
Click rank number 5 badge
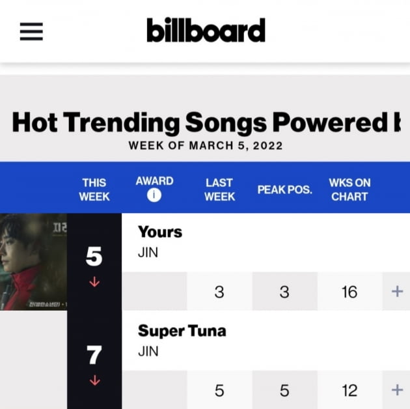pyautogui.click(x=94, y=256)
